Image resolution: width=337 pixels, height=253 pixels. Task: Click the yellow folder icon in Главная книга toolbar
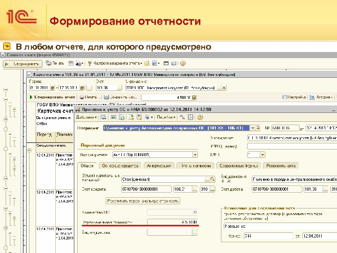(147, 63)
